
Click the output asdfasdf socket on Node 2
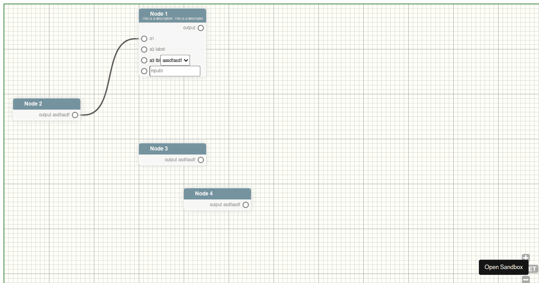pyautogui.click(x=75, y=115)
